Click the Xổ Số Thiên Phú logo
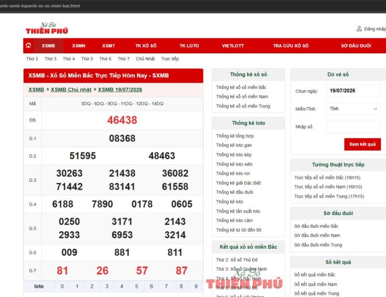Image resolution: width=386 pixels, height=297 pixels. [x=47, y=28]
